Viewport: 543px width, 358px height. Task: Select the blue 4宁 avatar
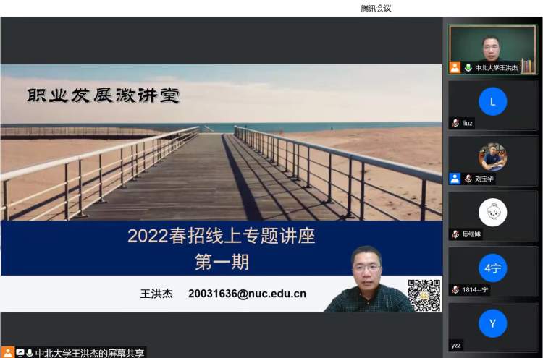point(492,268)
